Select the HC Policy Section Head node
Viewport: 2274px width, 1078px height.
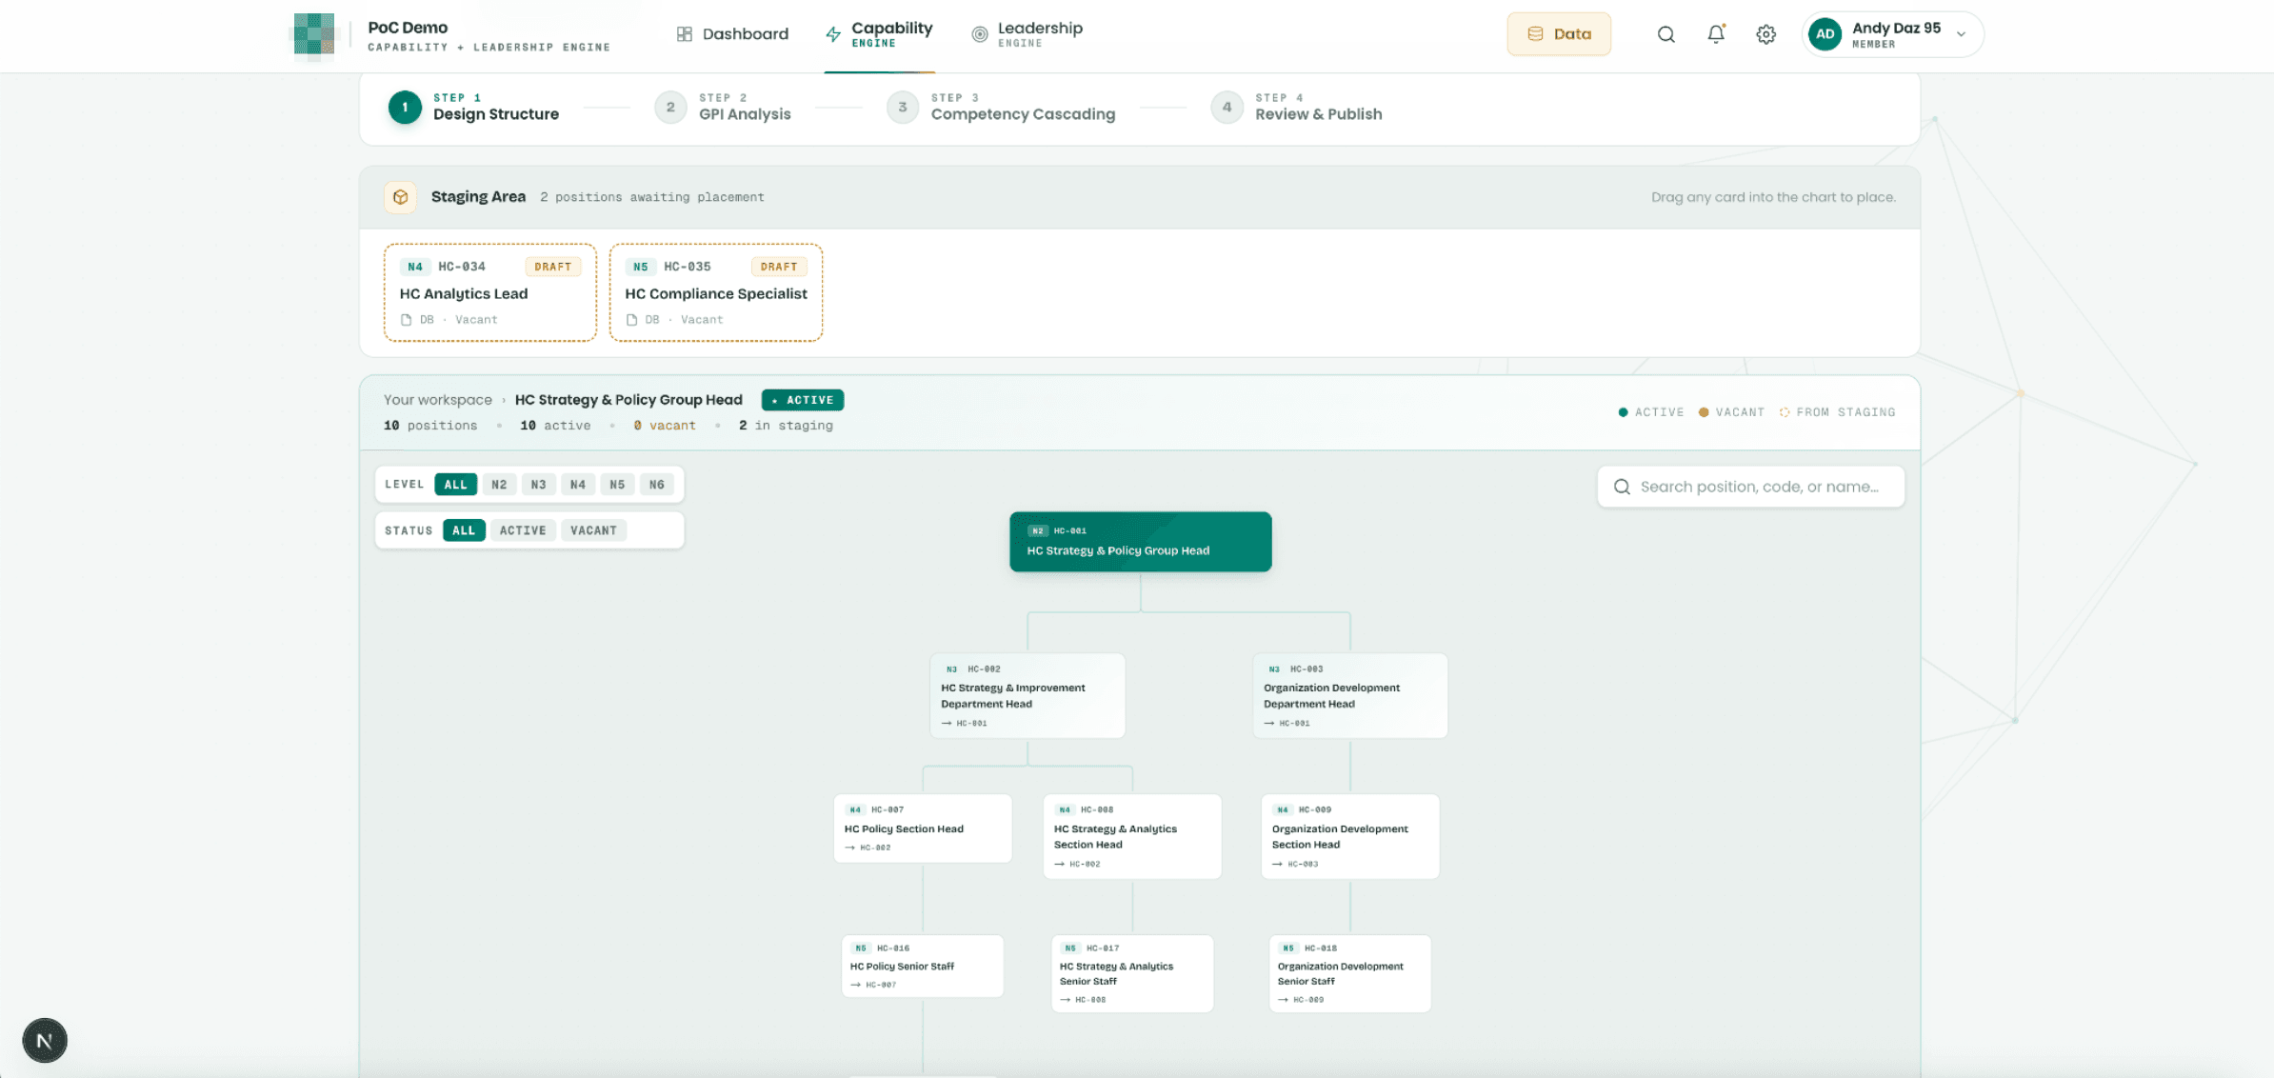click(x=923, y=828)
